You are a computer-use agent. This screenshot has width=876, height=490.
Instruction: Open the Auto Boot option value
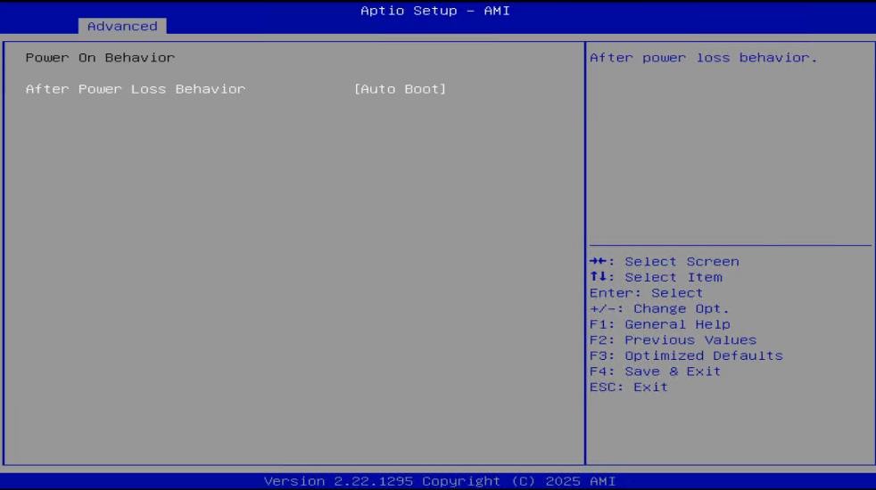click(400, 89)
